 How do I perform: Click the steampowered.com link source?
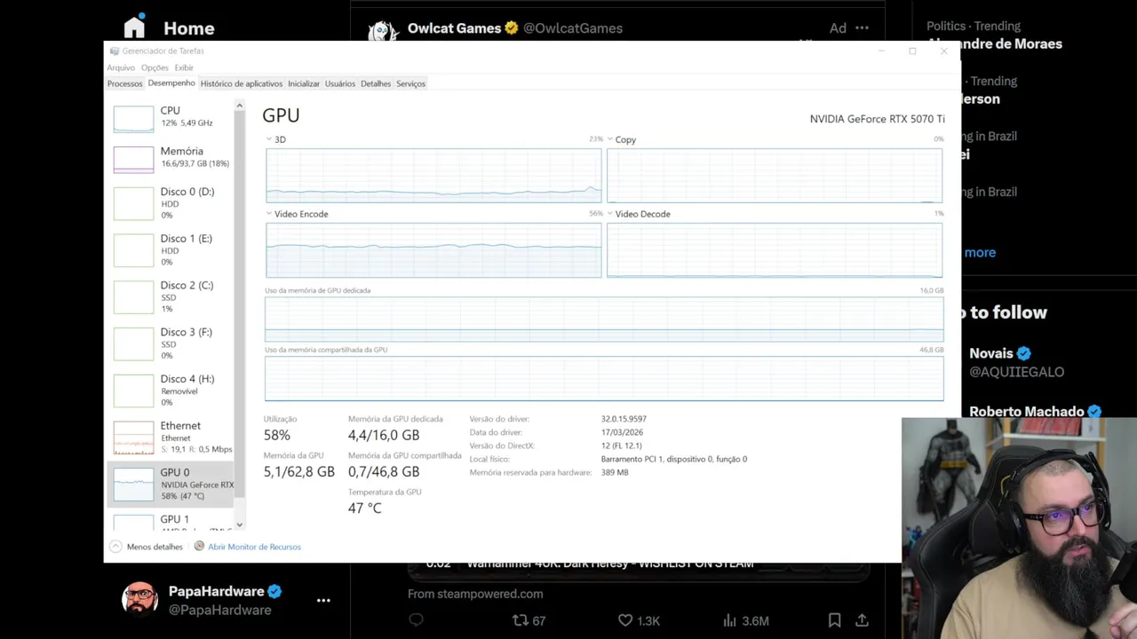(x=475, y=594)
